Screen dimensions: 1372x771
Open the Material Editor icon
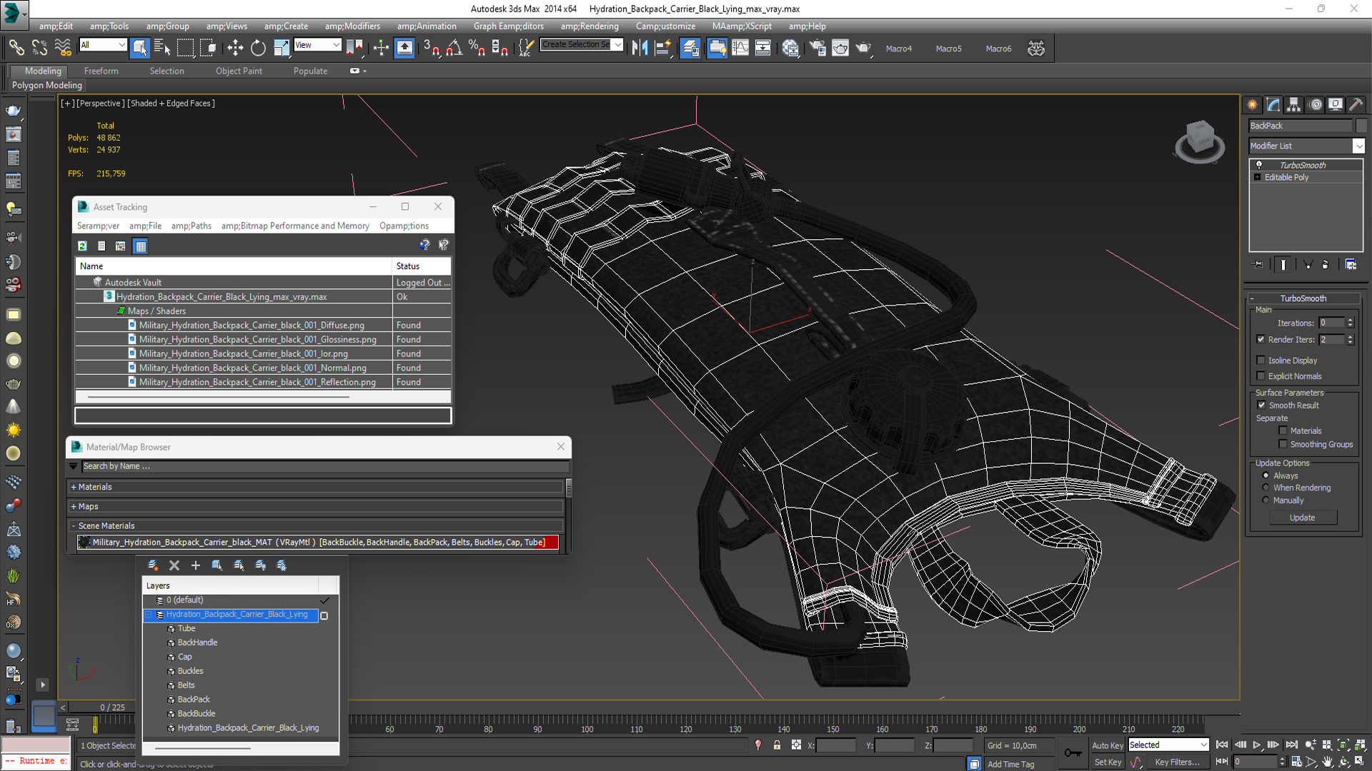click(x=790, y=48)
